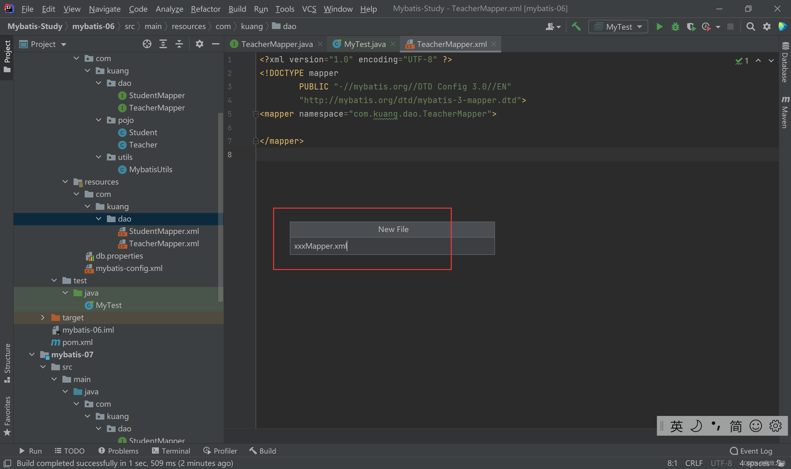The image size is (791, 469).
Task: Click the inspection checkmark indicator
Action: [x=742, y=61]
